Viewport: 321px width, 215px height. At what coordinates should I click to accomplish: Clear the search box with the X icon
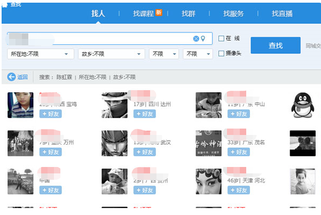click(196, 38)
